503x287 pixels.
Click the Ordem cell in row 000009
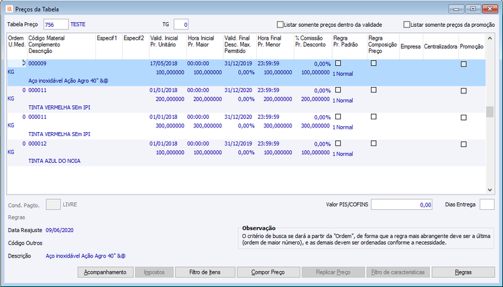17,64
